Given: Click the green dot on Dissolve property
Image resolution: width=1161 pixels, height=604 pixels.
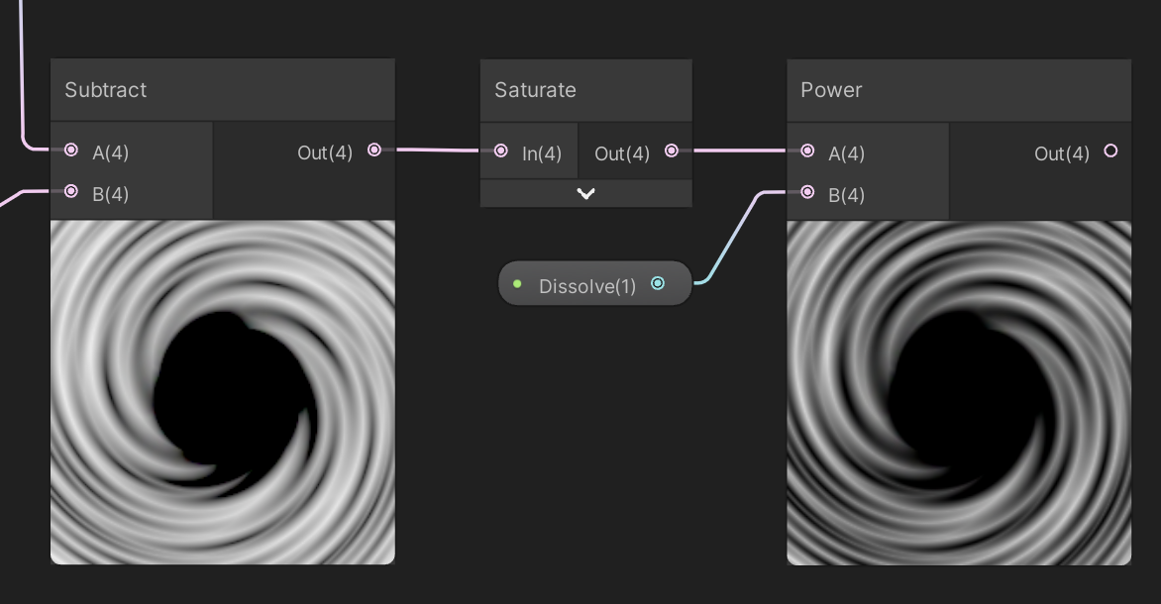Looking at the screenshot, I should 517,285.
